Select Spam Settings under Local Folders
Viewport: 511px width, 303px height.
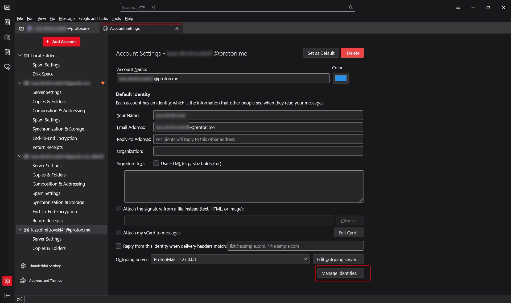46,65
